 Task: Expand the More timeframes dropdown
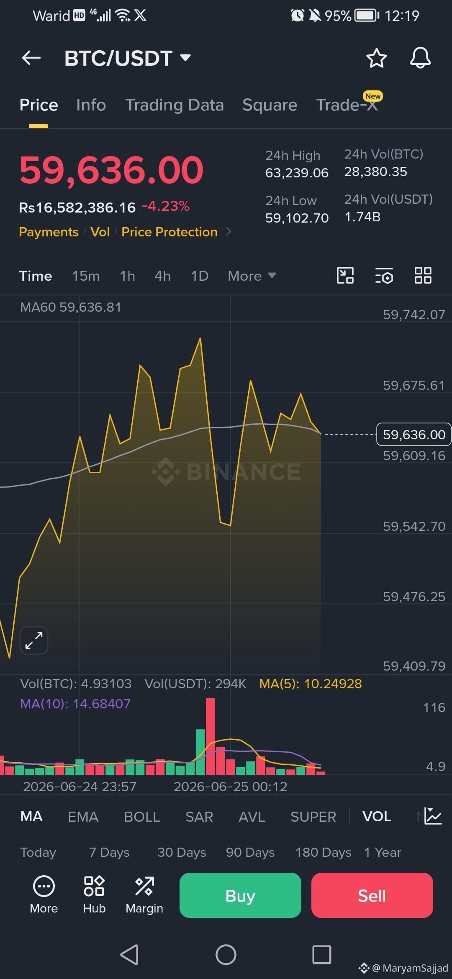[252, 276]
